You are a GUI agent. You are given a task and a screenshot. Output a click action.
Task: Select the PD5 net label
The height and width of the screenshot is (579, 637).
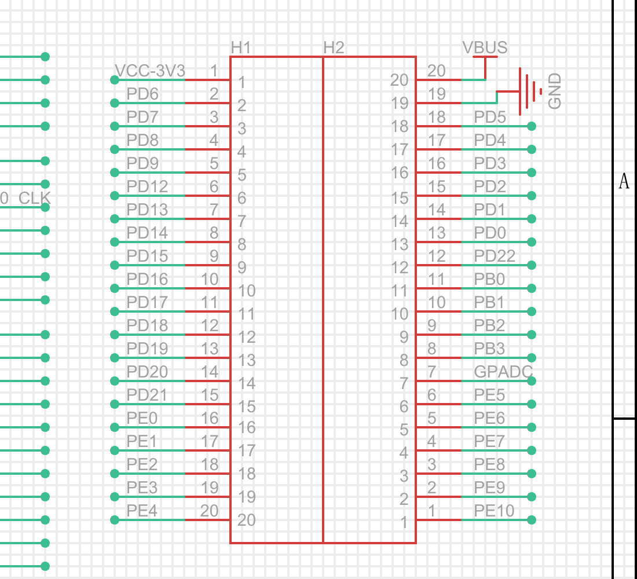(x=490, y=117)
